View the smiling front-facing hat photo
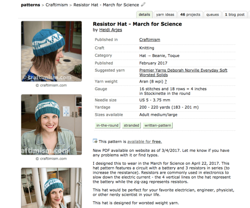The image size is (250, 208). (x=52, y=125)
